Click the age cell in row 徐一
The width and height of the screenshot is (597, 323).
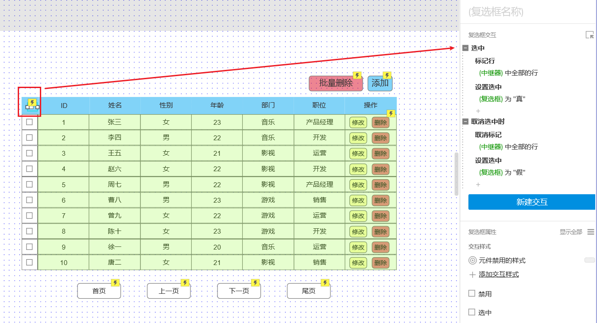tap(217, 247)
